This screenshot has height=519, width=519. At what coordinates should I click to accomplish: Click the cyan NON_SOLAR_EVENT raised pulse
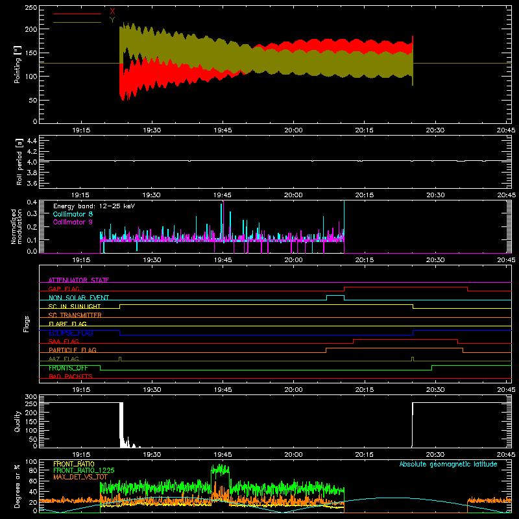coord(335,296)
